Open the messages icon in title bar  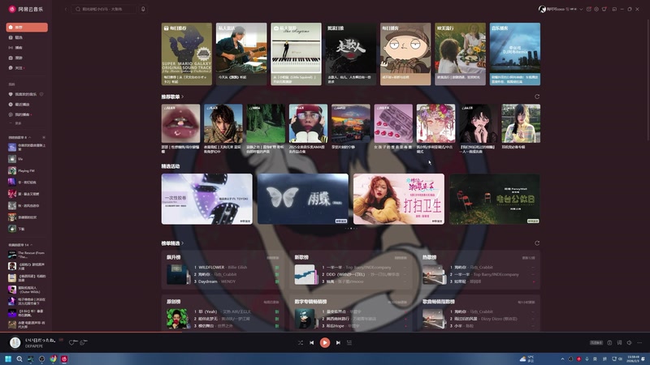coord(588,9)
